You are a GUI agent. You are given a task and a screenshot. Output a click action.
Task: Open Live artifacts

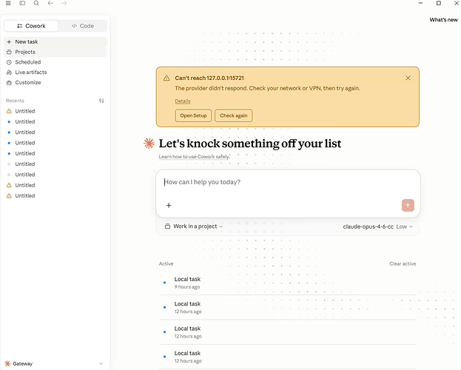55,73
